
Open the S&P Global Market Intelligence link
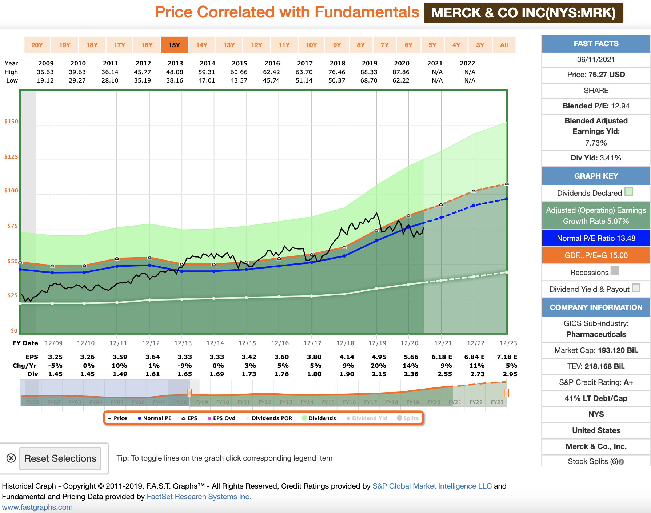(x=432, y=486)
